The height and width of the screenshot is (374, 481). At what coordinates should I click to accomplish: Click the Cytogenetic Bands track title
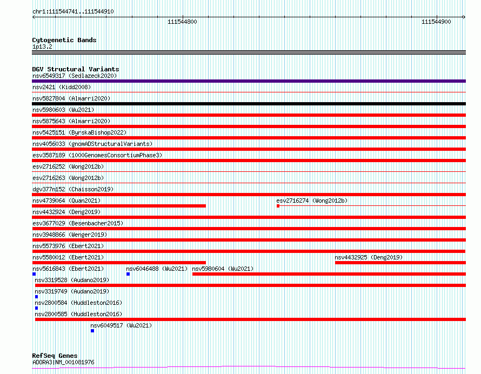point(64,40)
